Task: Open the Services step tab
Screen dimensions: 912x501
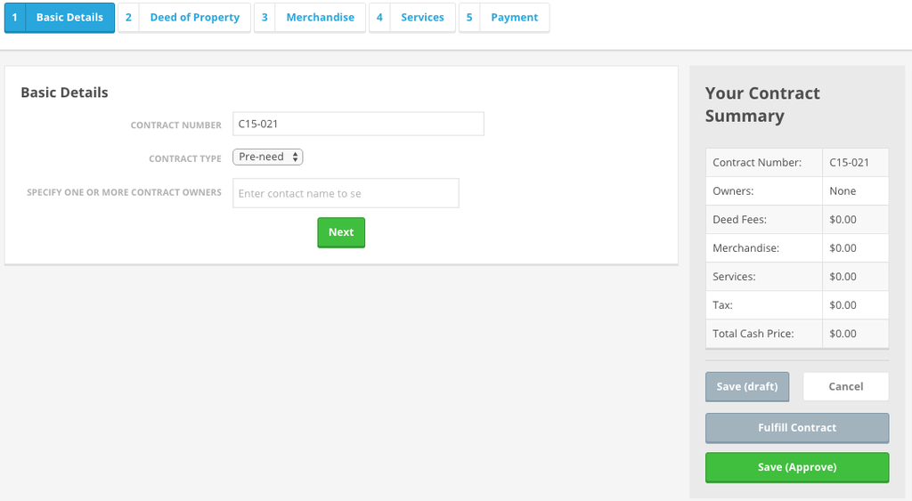Action: pyautogui.click(x=412, y=18)
